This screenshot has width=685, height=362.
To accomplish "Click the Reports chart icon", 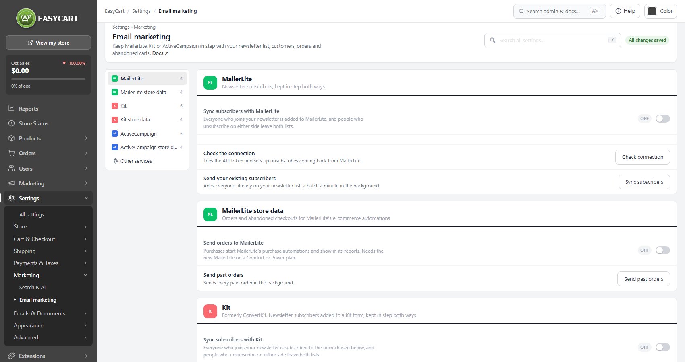I will pos(11,109).
